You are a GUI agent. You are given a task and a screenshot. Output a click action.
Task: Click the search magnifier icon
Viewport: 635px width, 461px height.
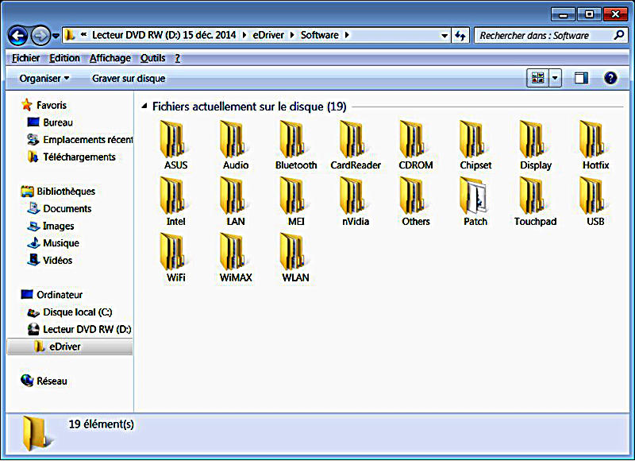click(x=618, y=35)
